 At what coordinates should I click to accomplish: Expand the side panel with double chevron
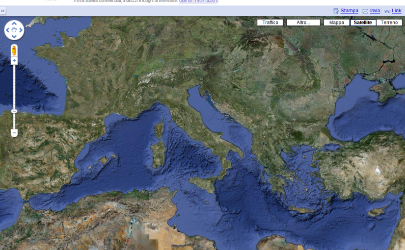coord(2,11)
